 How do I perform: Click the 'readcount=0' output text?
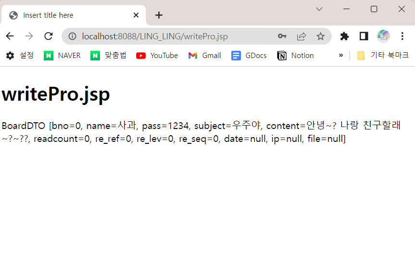coord(62,139)
